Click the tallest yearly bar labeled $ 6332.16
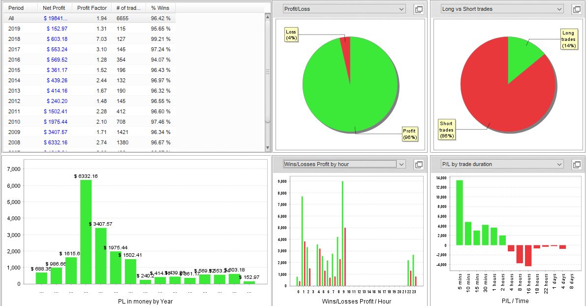The width and height of the screenshot is (586, 306). tap(86, 232)
